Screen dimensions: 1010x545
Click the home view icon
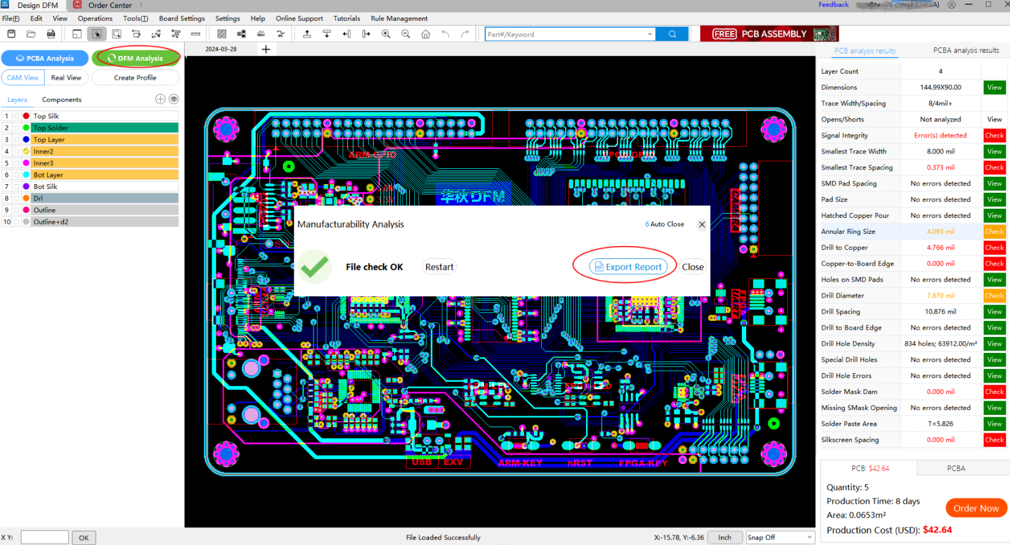pyautogui.click(x=425, y=34)
